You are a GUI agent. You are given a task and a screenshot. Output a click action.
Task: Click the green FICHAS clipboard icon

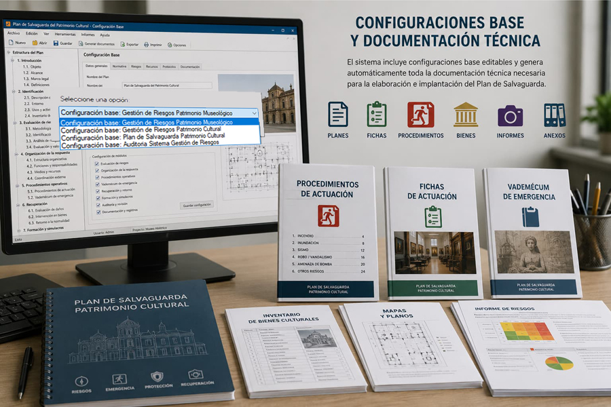point(376,114)
